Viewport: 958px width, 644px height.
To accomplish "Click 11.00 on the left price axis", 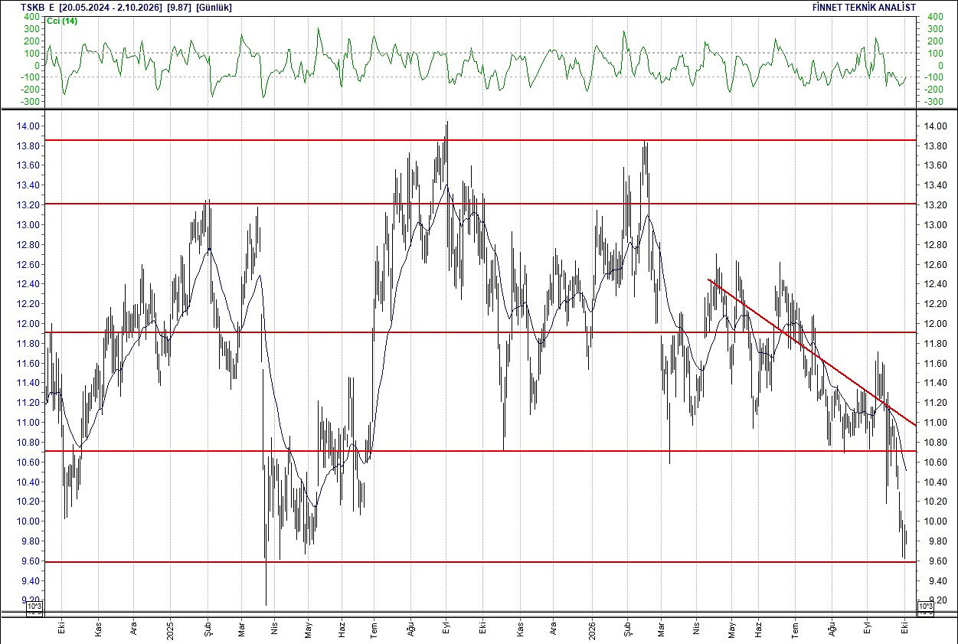I will [x=30, y=423].
